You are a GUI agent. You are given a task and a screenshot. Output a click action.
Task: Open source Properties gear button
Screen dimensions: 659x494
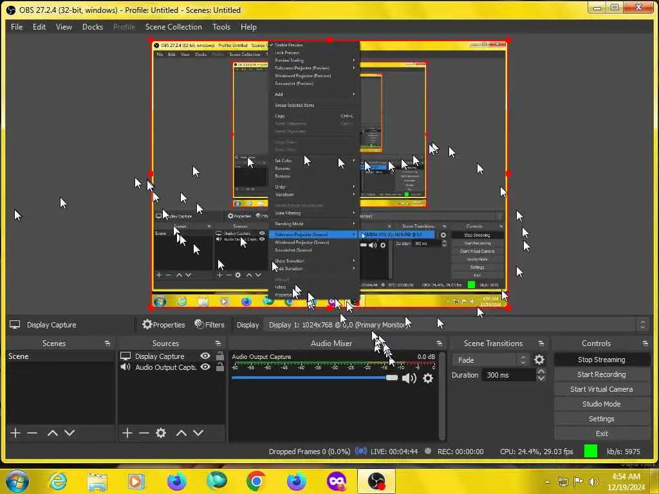coord(163,325)
